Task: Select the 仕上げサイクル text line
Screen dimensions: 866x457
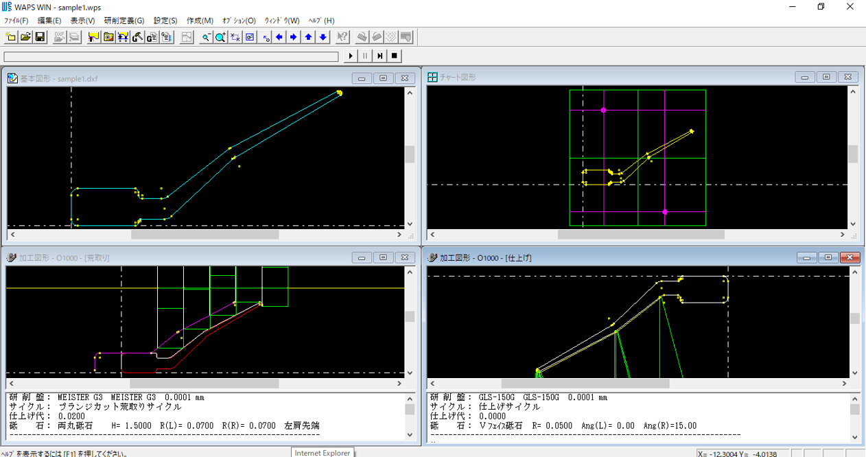Action: coord(484,407)
